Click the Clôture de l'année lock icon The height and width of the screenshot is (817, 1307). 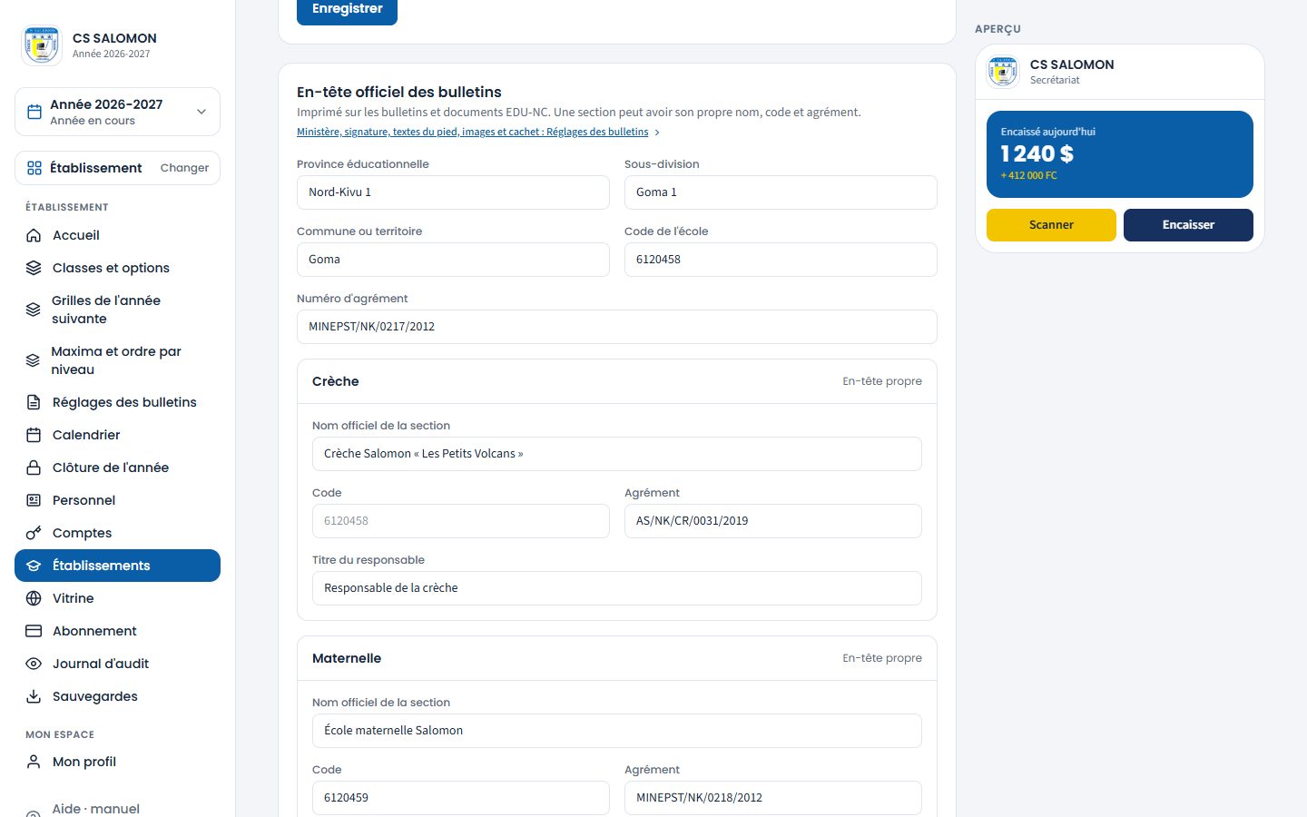point(34,468)
